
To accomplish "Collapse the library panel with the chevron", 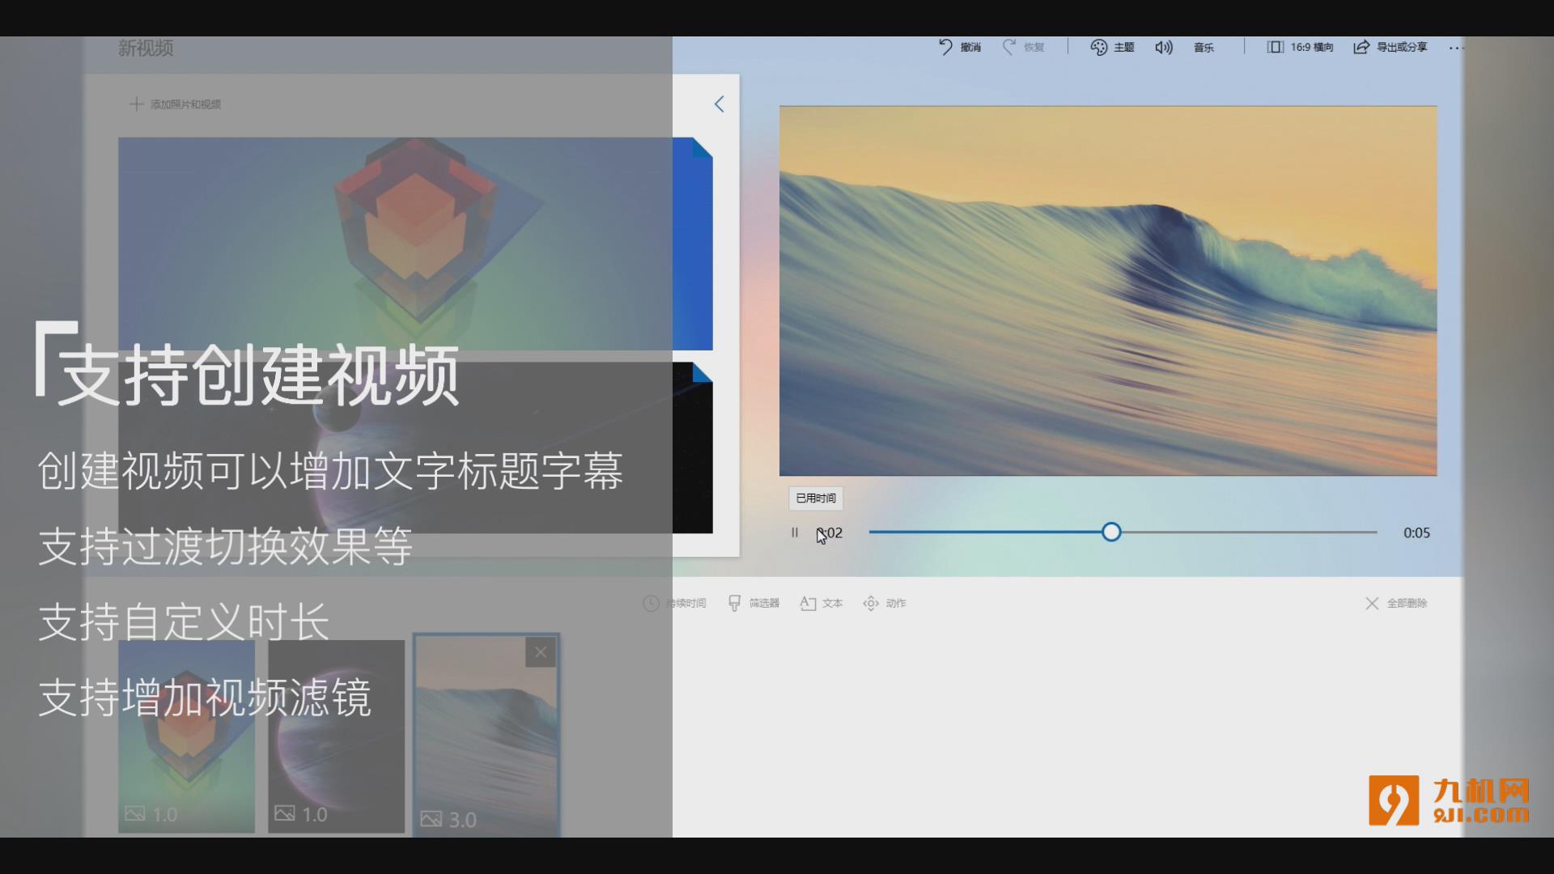I will coord(719,104).
